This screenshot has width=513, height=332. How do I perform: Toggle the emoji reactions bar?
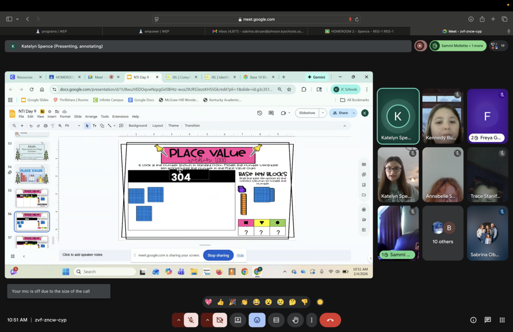point(257,320)
